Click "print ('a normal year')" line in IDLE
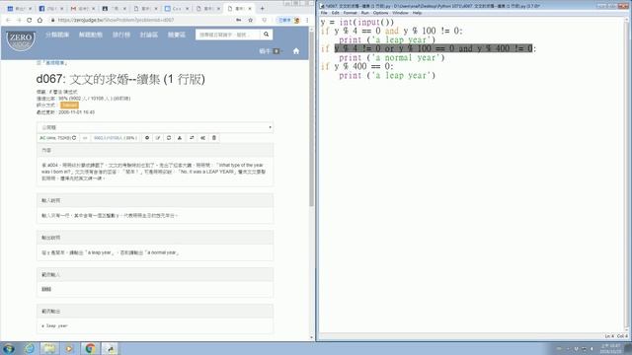The image size is (632, 355). [392, 57]
